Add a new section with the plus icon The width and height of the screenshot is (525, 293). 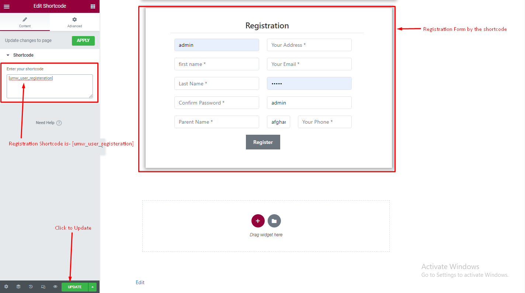pyautogui.click(x=258, y=220)
